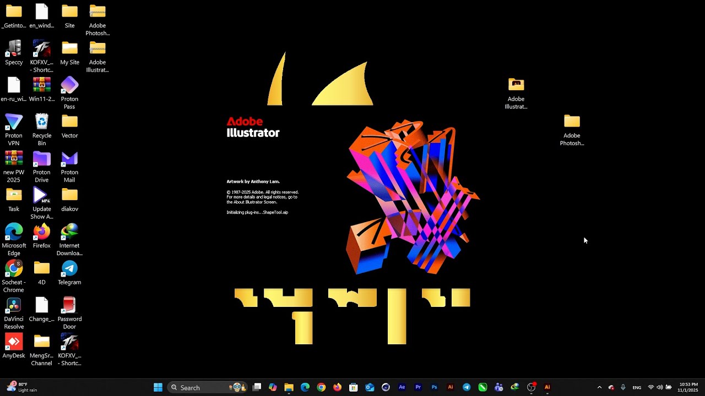Click the taskbar Search box
The width and height of the screenshot is (705, 396).
coord(207,387)
